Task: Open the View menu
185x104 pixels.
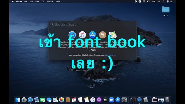Action: (x=37, y=1)
